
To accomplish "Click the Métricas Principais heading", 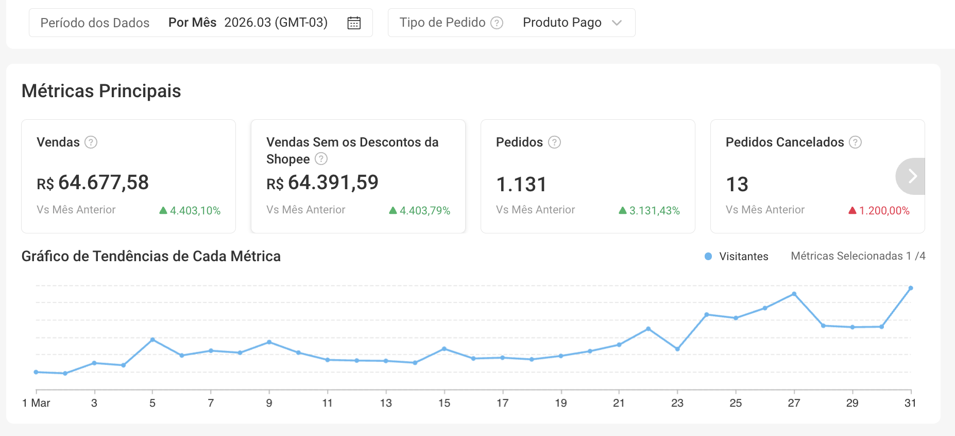I will (101, 91).
